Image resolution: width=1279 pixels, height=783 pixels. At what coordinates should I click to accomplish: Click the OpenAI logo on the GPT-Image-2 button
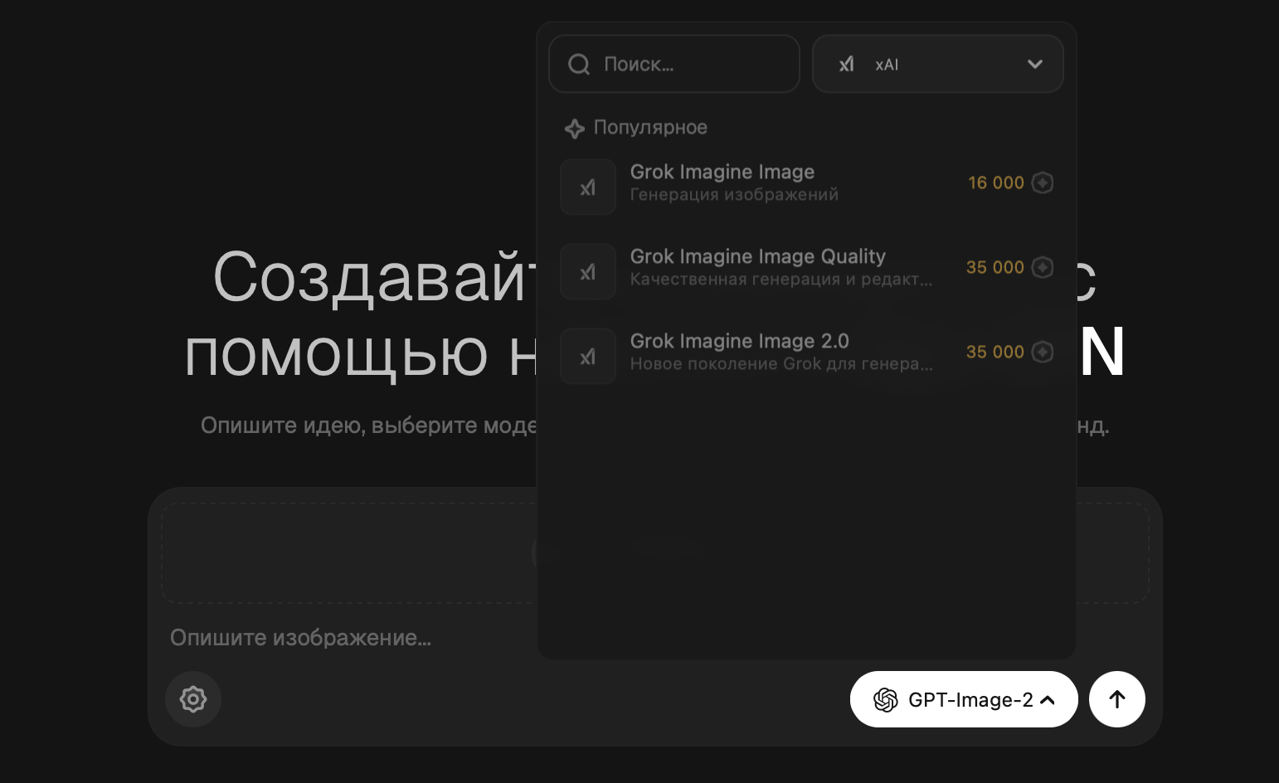point(886,700)
